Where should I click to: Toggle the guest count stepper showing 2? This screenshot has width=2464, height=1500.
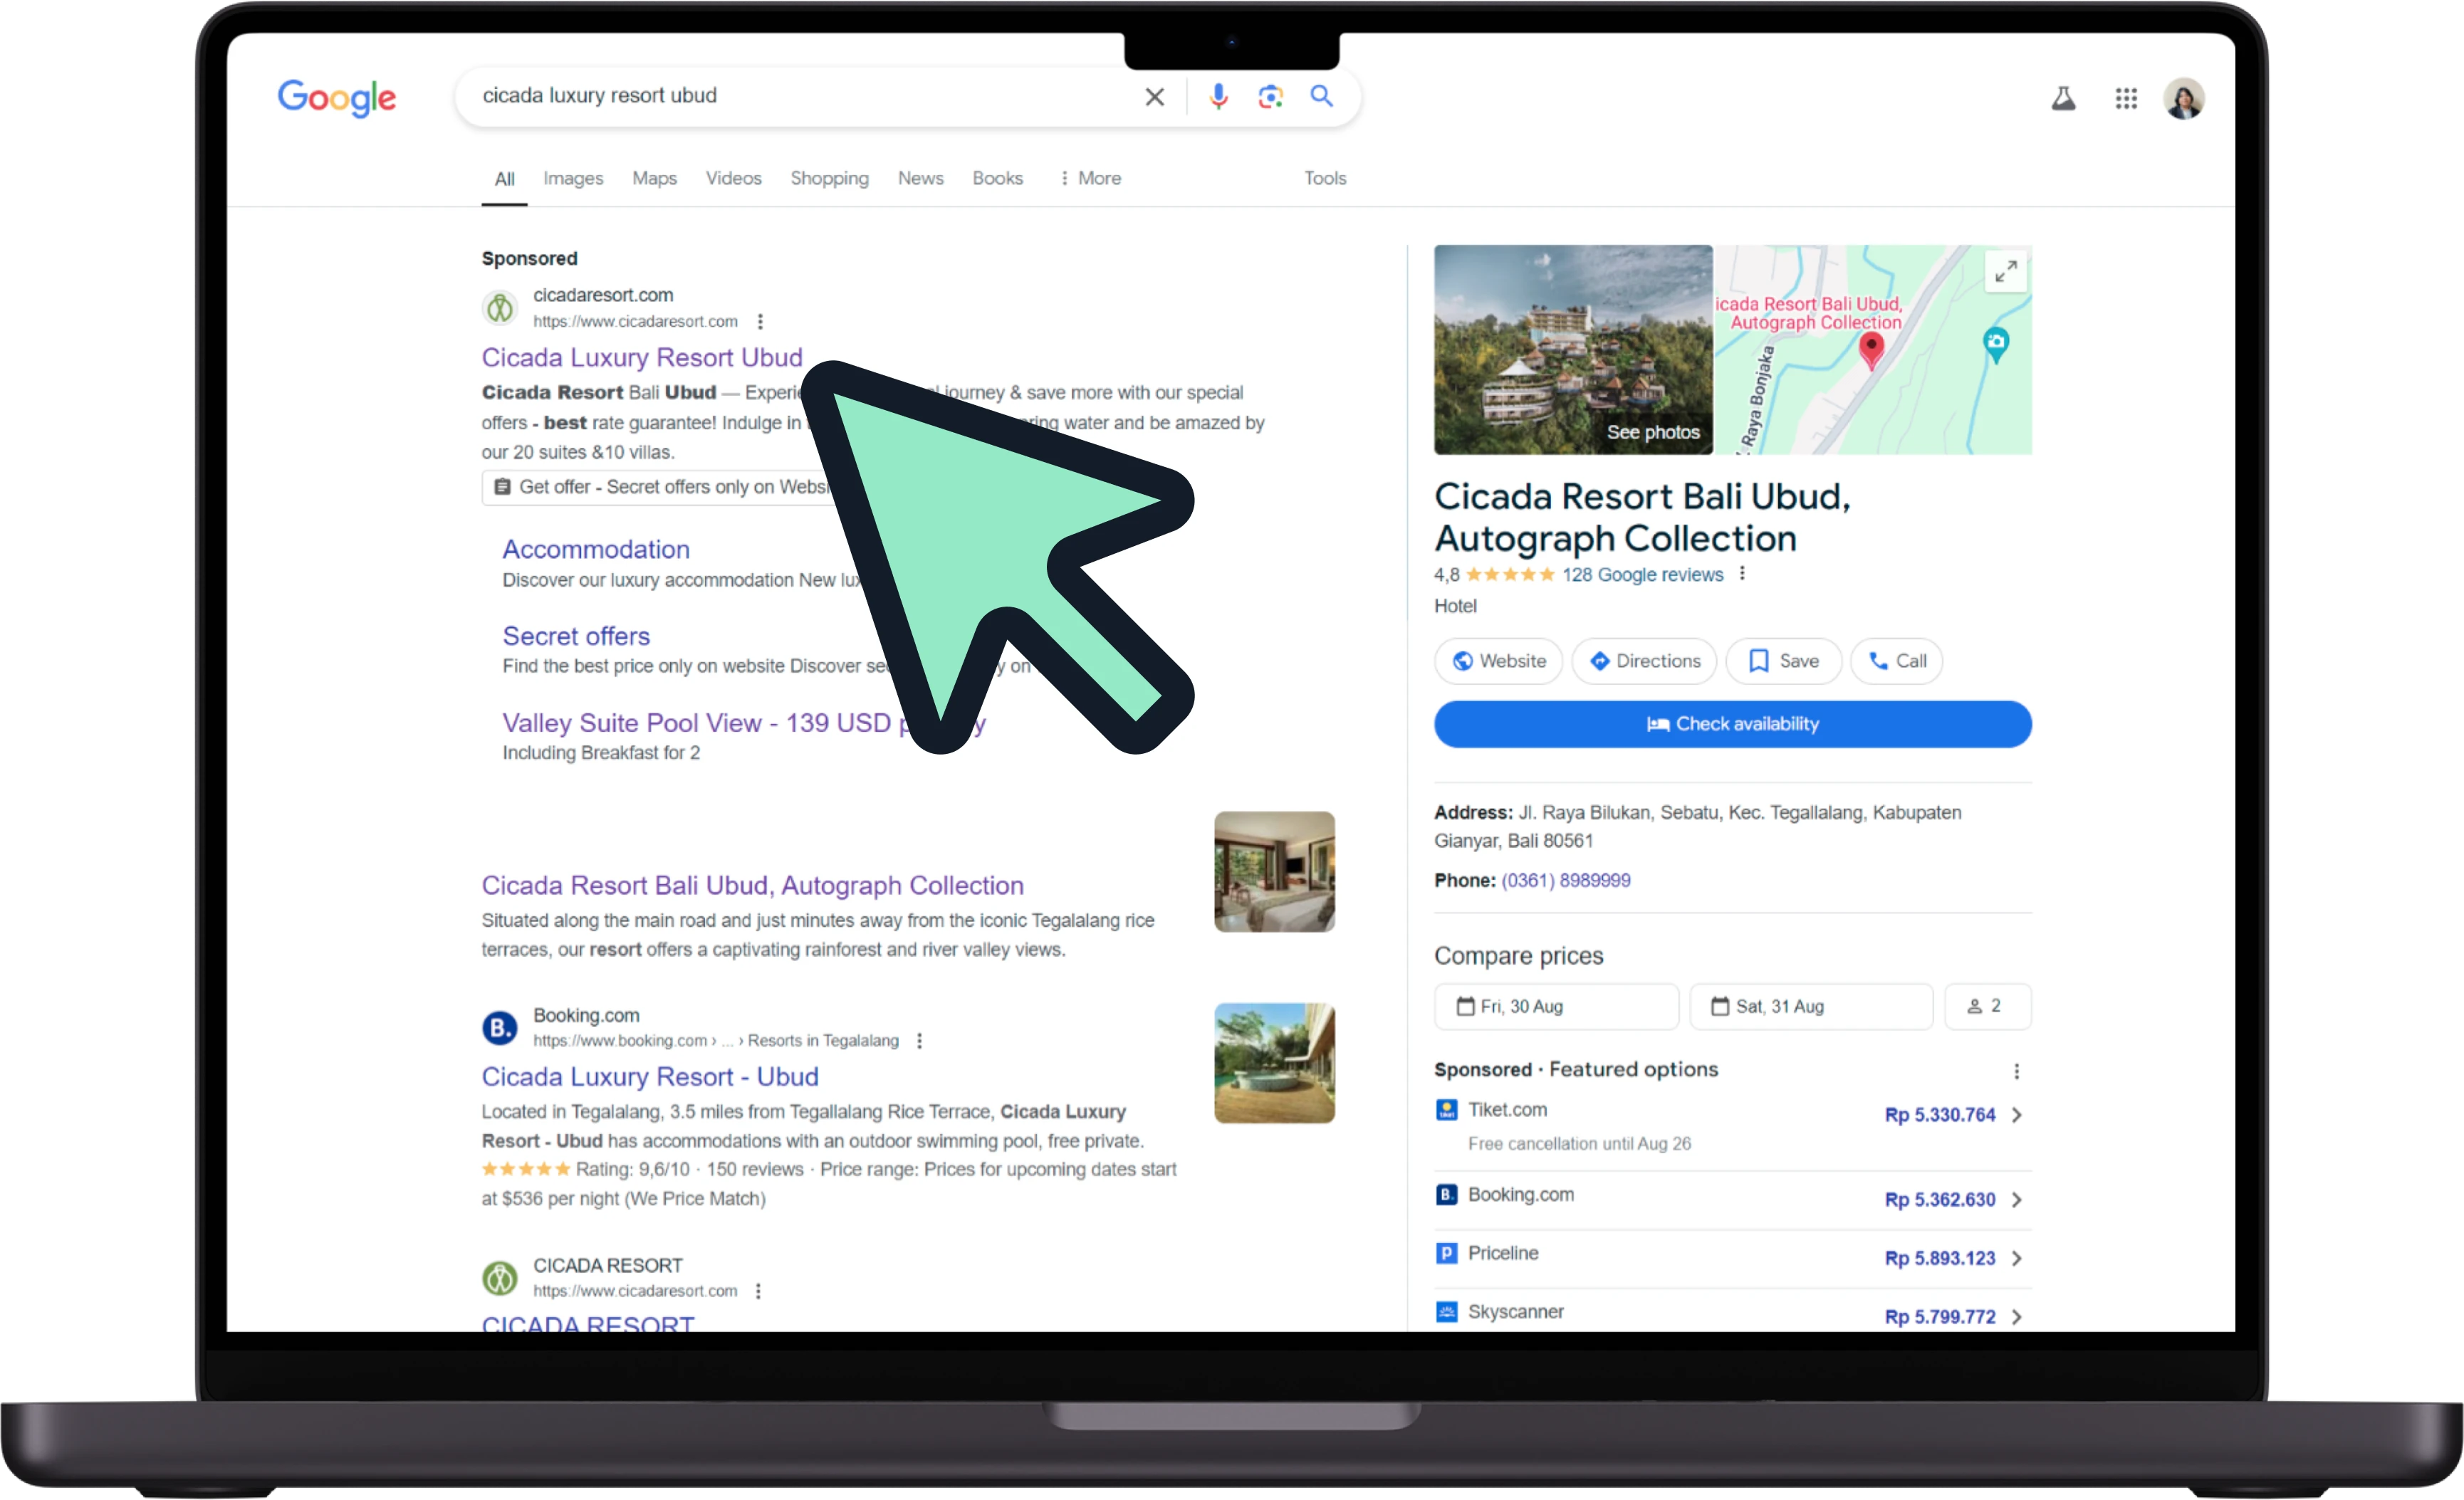click(x=1987, y=1006)
